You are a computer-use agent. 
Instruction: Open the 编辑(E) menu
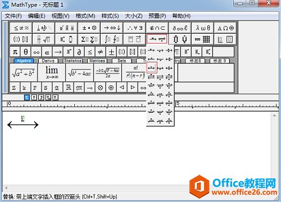point(37,16)
